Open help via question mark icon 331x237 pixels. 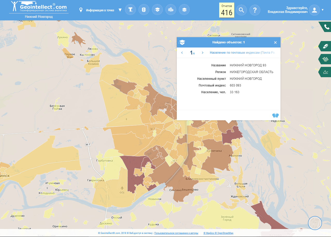click(255, 10)
